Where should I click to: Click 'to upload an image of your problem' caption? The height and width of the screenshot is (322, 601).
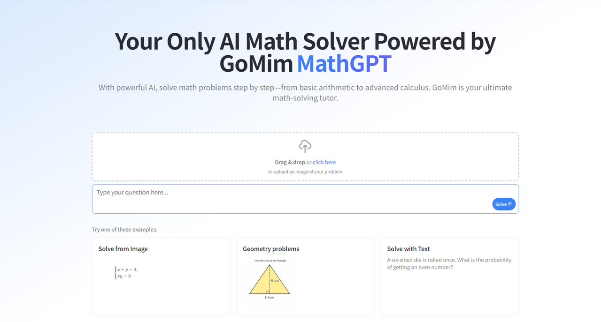(305, 172)
